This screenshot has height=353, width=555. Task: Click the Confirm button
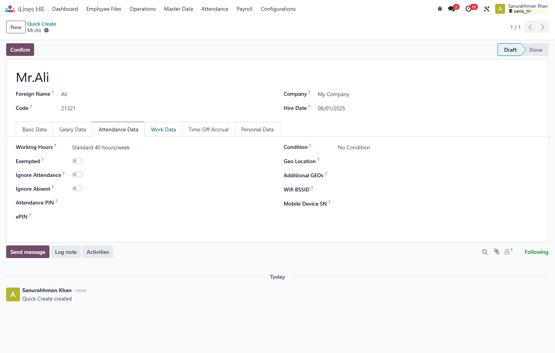click(x=20, y=50)
